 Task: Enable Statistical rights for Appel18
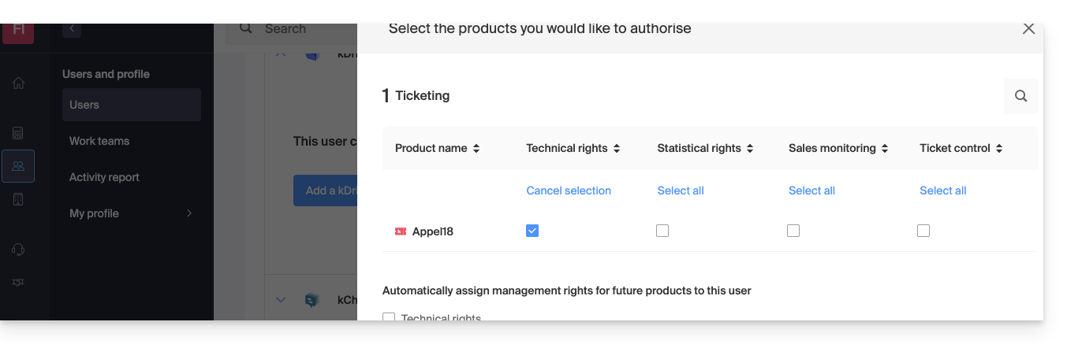(x=662, y=231)
